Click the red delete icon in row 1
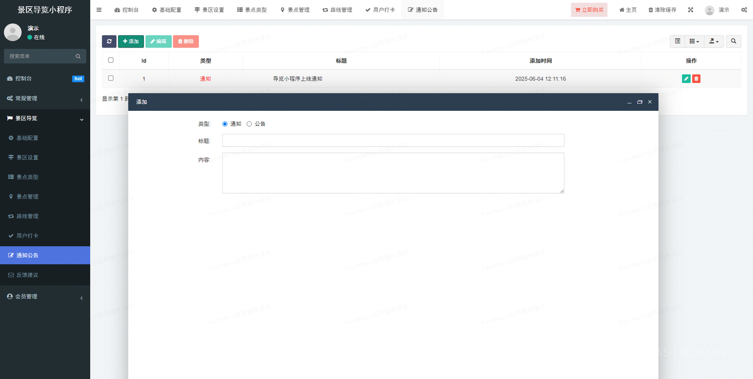The height and width of the screenshot is (379, 753). click(696, 79)
